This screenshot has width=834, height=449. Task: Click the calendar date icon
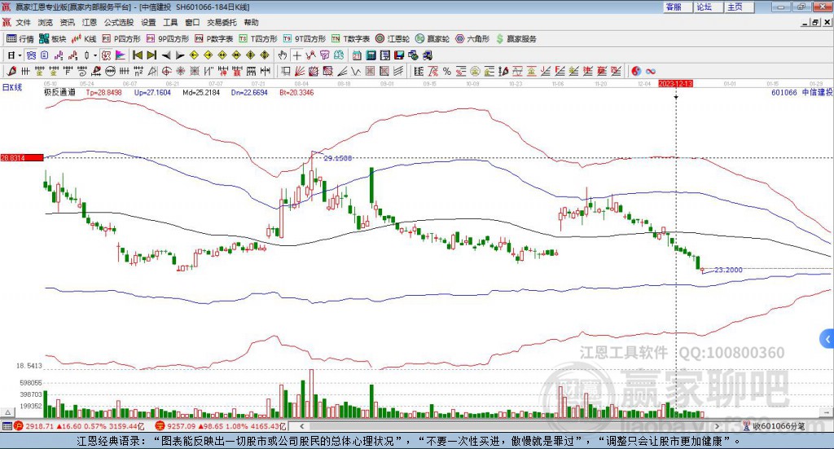(x=357, y=55)
